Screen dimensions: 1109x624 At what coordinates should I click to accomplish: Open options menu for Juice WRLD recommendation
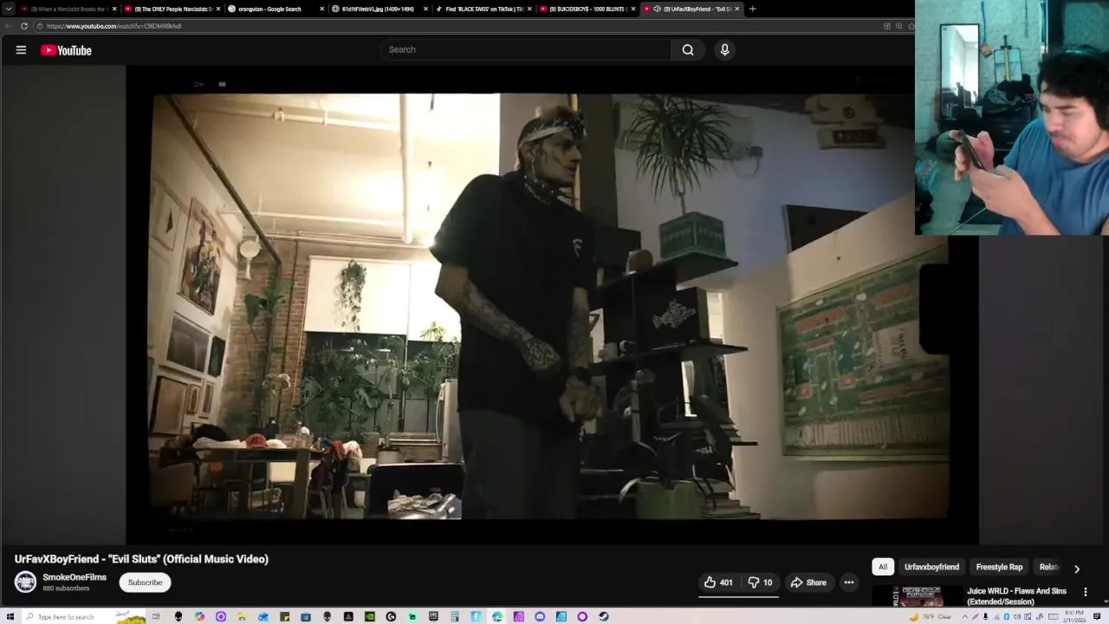coord(1086,592)
